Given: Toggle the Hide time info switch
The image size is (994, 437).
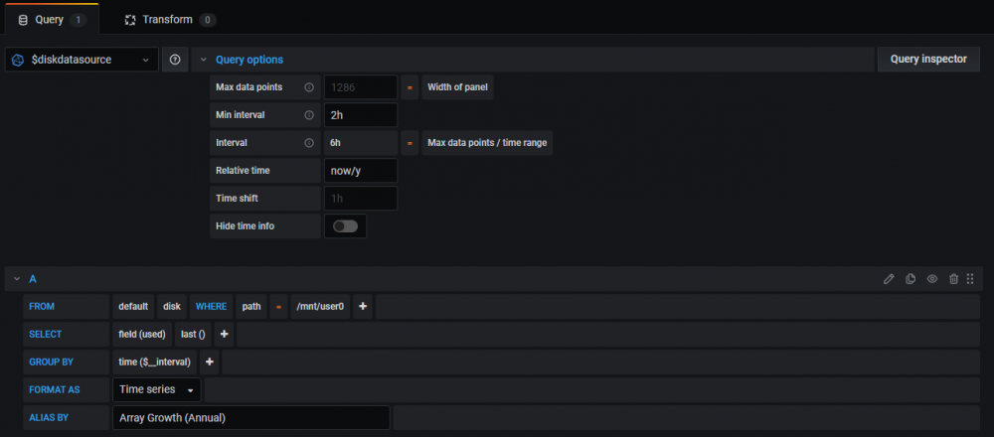Looking at the screenshot, I should (346, 226).
